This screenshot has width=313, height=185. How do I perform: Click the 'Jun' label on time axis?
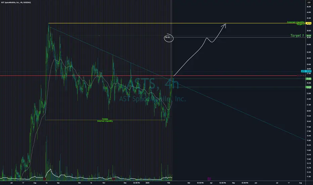(x=256, y=183)
